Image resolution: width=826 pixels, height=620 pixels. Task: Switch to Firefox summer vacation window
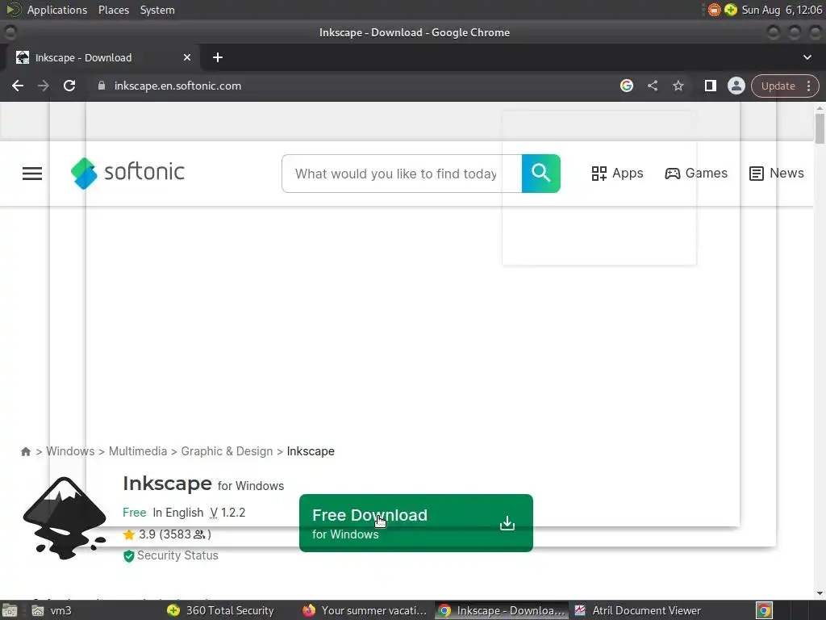pyautogui.click(x=365, y=610)
